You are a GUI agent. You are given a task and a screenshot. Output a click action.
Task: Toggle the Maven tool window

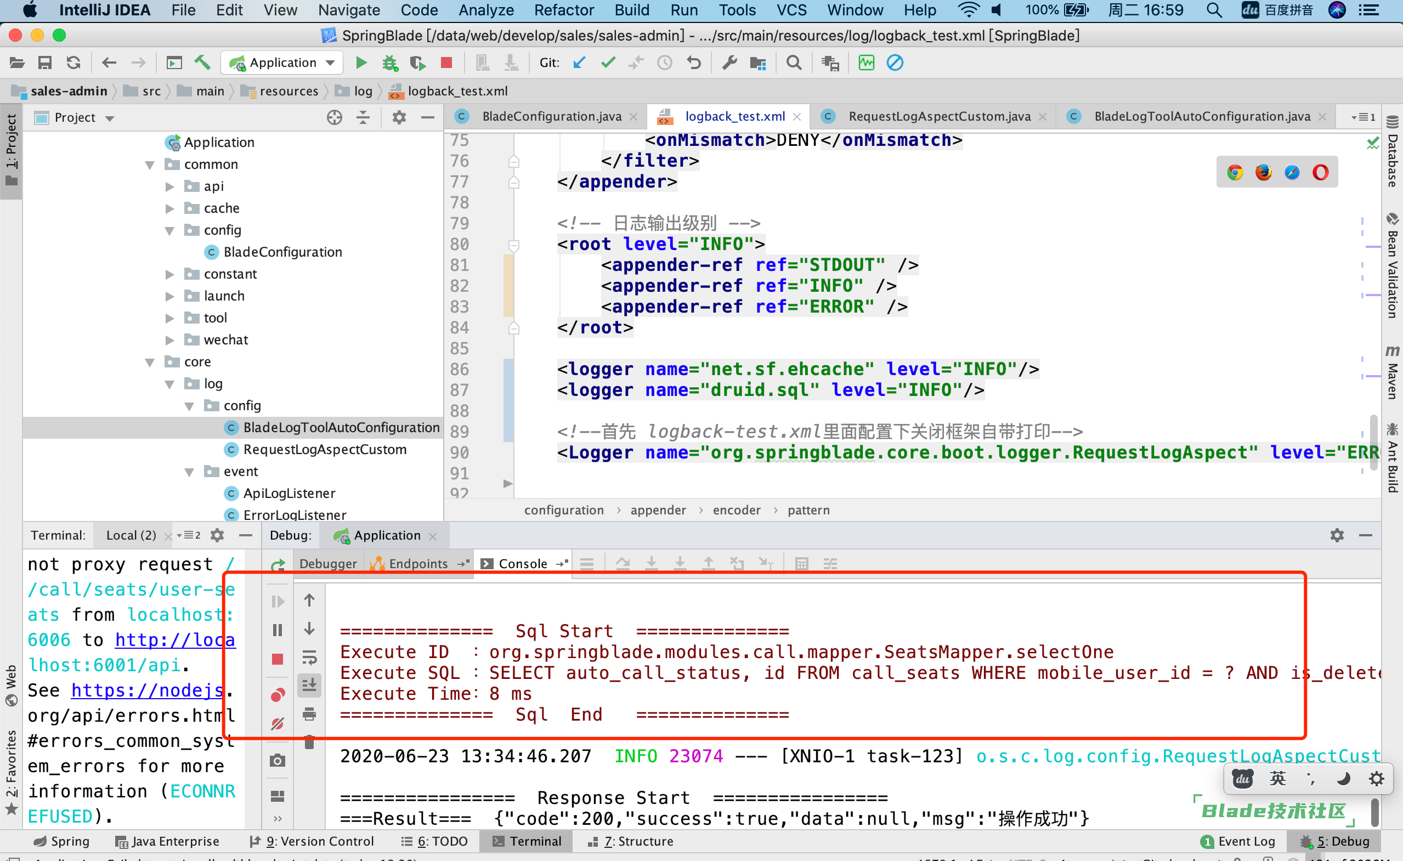1392,371
